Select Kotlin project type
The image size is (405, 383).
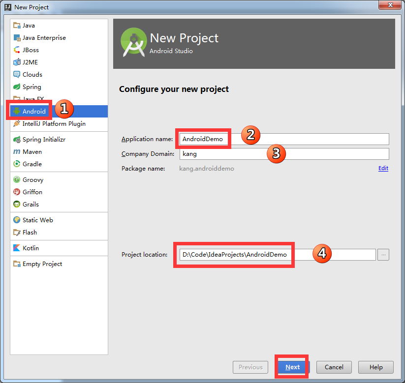click(x=59, y=248)
